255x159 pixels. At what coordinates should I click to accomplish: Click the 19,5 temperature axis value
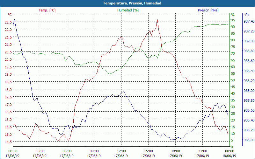[8, 67]
